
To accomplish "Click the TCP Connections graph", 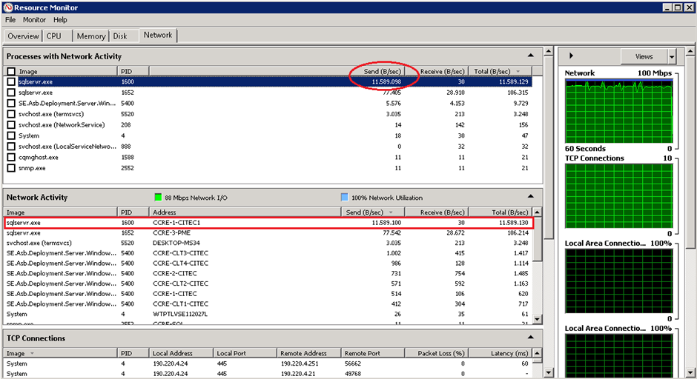I will pyautogui.click(x=618, y=195).
